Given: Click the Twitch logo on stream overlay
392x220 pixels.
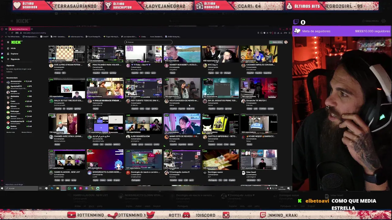Looking at the screenshot, I should click(x=296, y=22).
